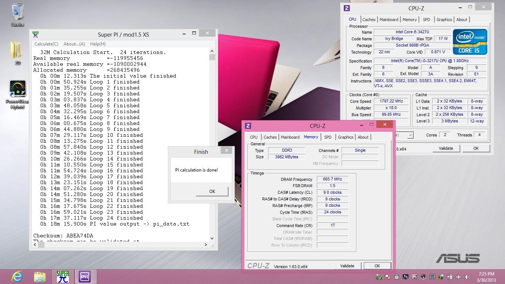Screen dimensions: 505x284
Task: Click the Z icon in Memory CPU-Z window
Action: [x=248, y=126]
